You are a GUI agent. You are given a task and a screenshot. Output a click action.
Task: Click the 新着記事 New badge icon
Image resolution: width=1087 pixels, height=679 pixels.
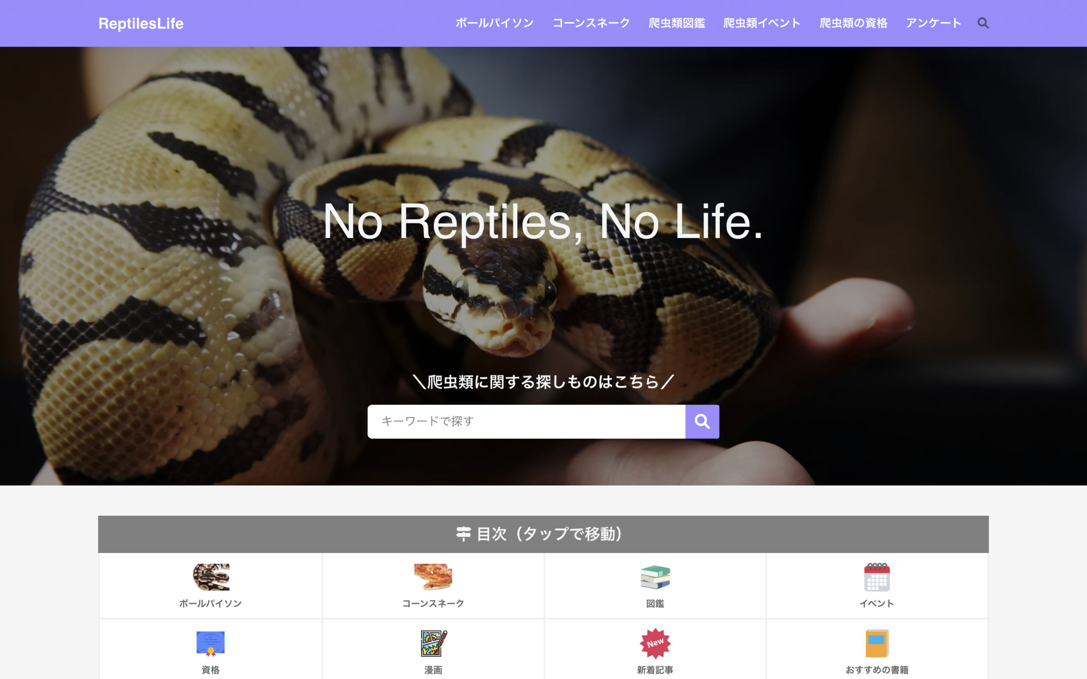[x=655, y=643]
